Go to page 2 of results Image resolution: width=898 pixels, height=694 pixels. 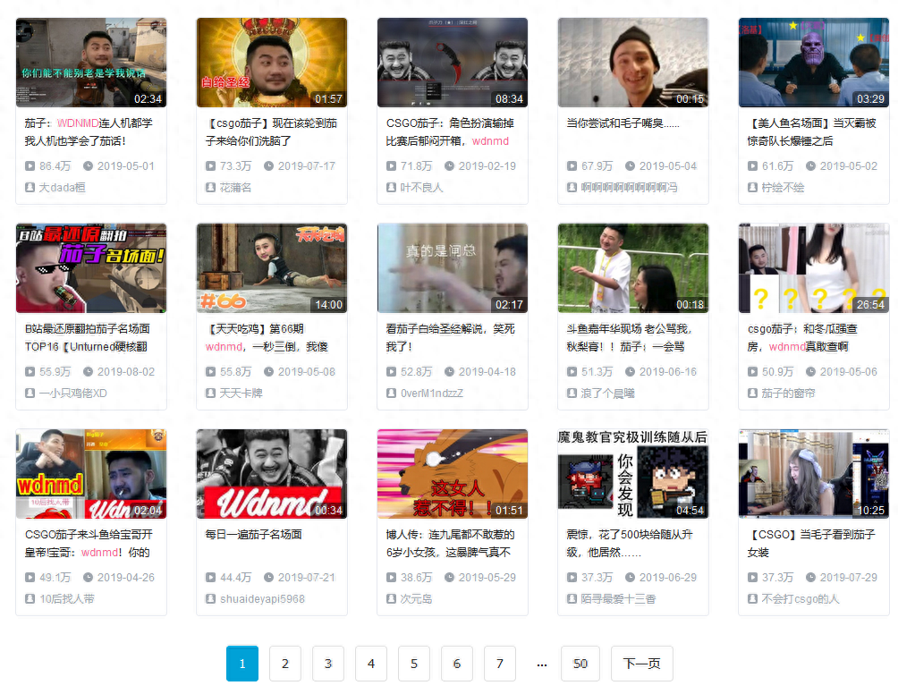click(285, 664)
